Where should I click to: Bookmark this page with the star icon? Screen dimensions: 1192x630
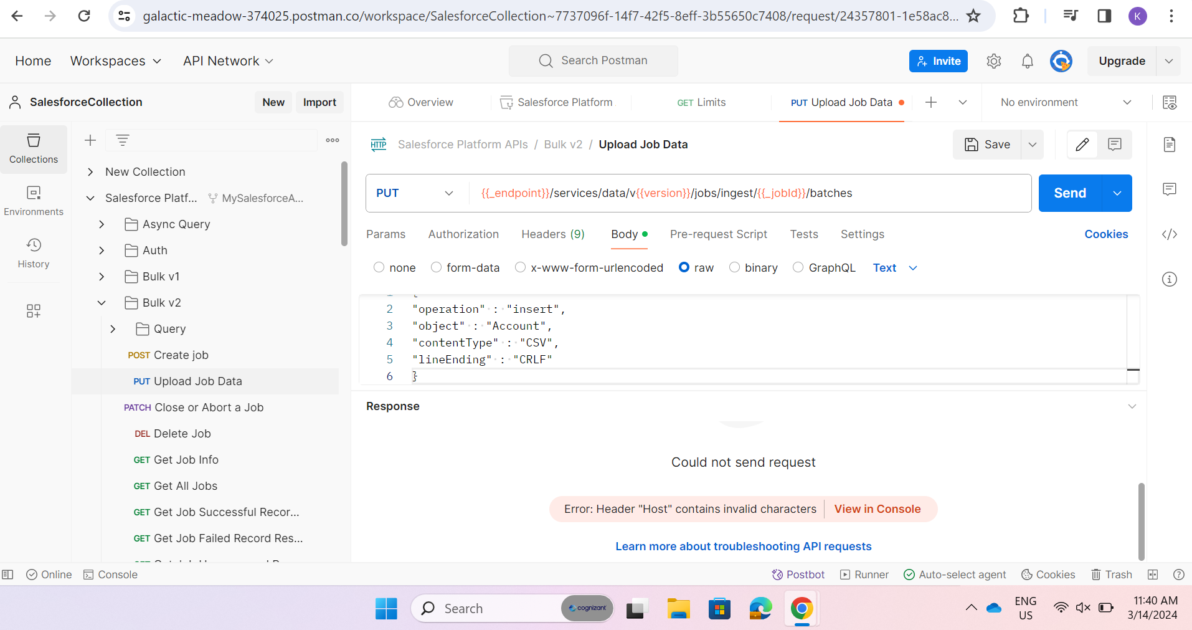coord(973,16)
